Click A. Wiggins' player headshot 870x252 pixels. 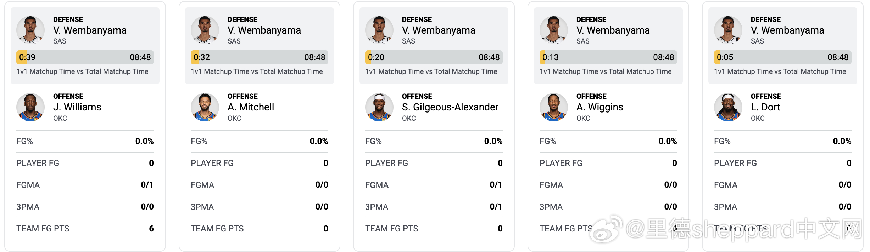point(554,107)
